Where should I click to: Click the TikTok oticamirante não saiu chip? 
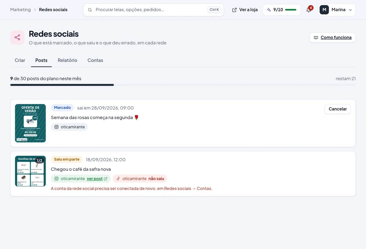click(x=140, y=179)
